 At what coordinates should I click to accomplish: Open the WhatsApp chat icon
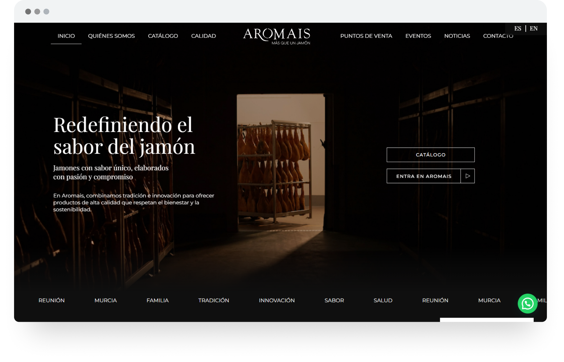coord(527,304)
